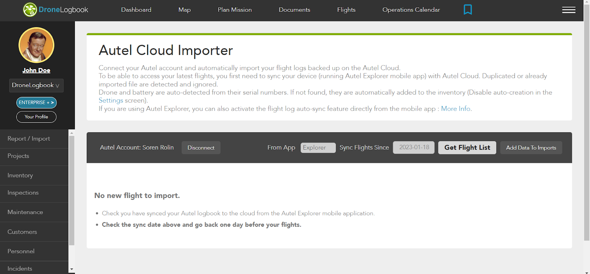Open the bookmark icon in top bar
The image size is (590, 274).
click(468, 9)
